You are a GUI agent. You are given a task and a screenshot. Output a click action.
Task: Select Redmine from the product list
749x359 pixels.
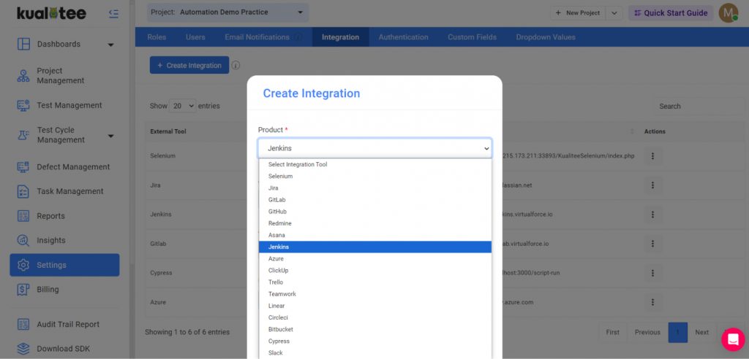tap(375, 223)
